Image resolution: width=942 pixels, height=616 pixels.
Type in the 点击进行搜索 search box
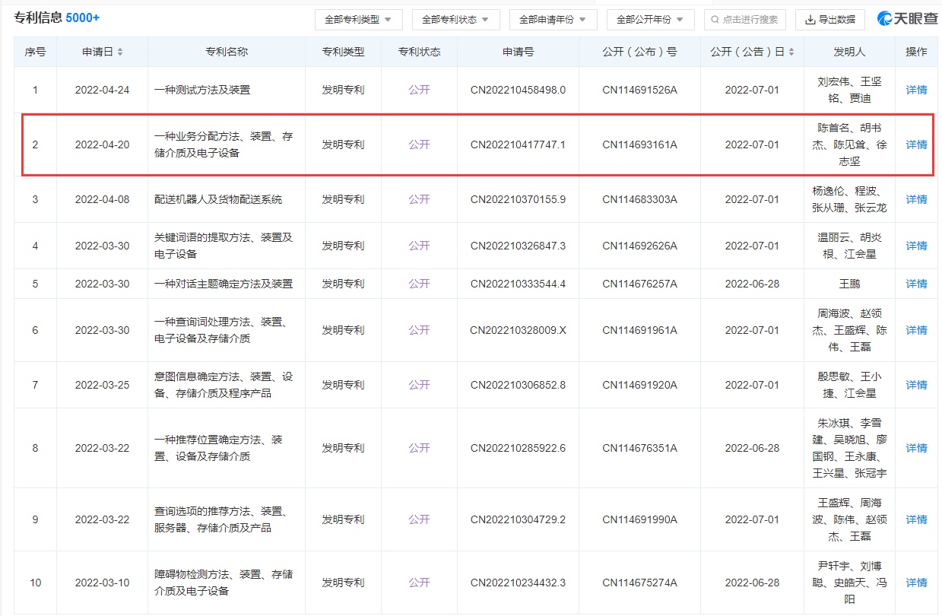tap(750, 20)
